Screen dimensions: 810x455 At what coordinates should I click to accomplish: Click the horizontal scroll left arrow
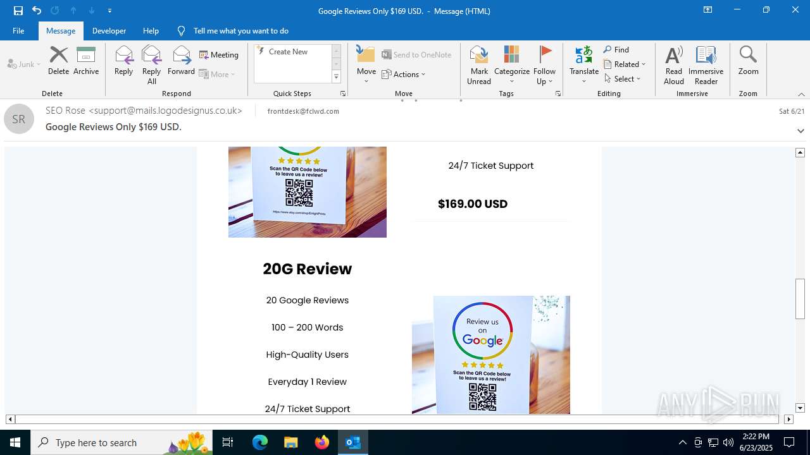click(10, 419)
